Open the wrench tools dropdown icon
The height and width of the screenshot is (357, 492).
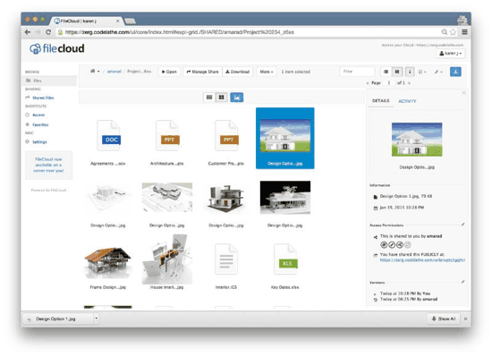pos(438,72)
